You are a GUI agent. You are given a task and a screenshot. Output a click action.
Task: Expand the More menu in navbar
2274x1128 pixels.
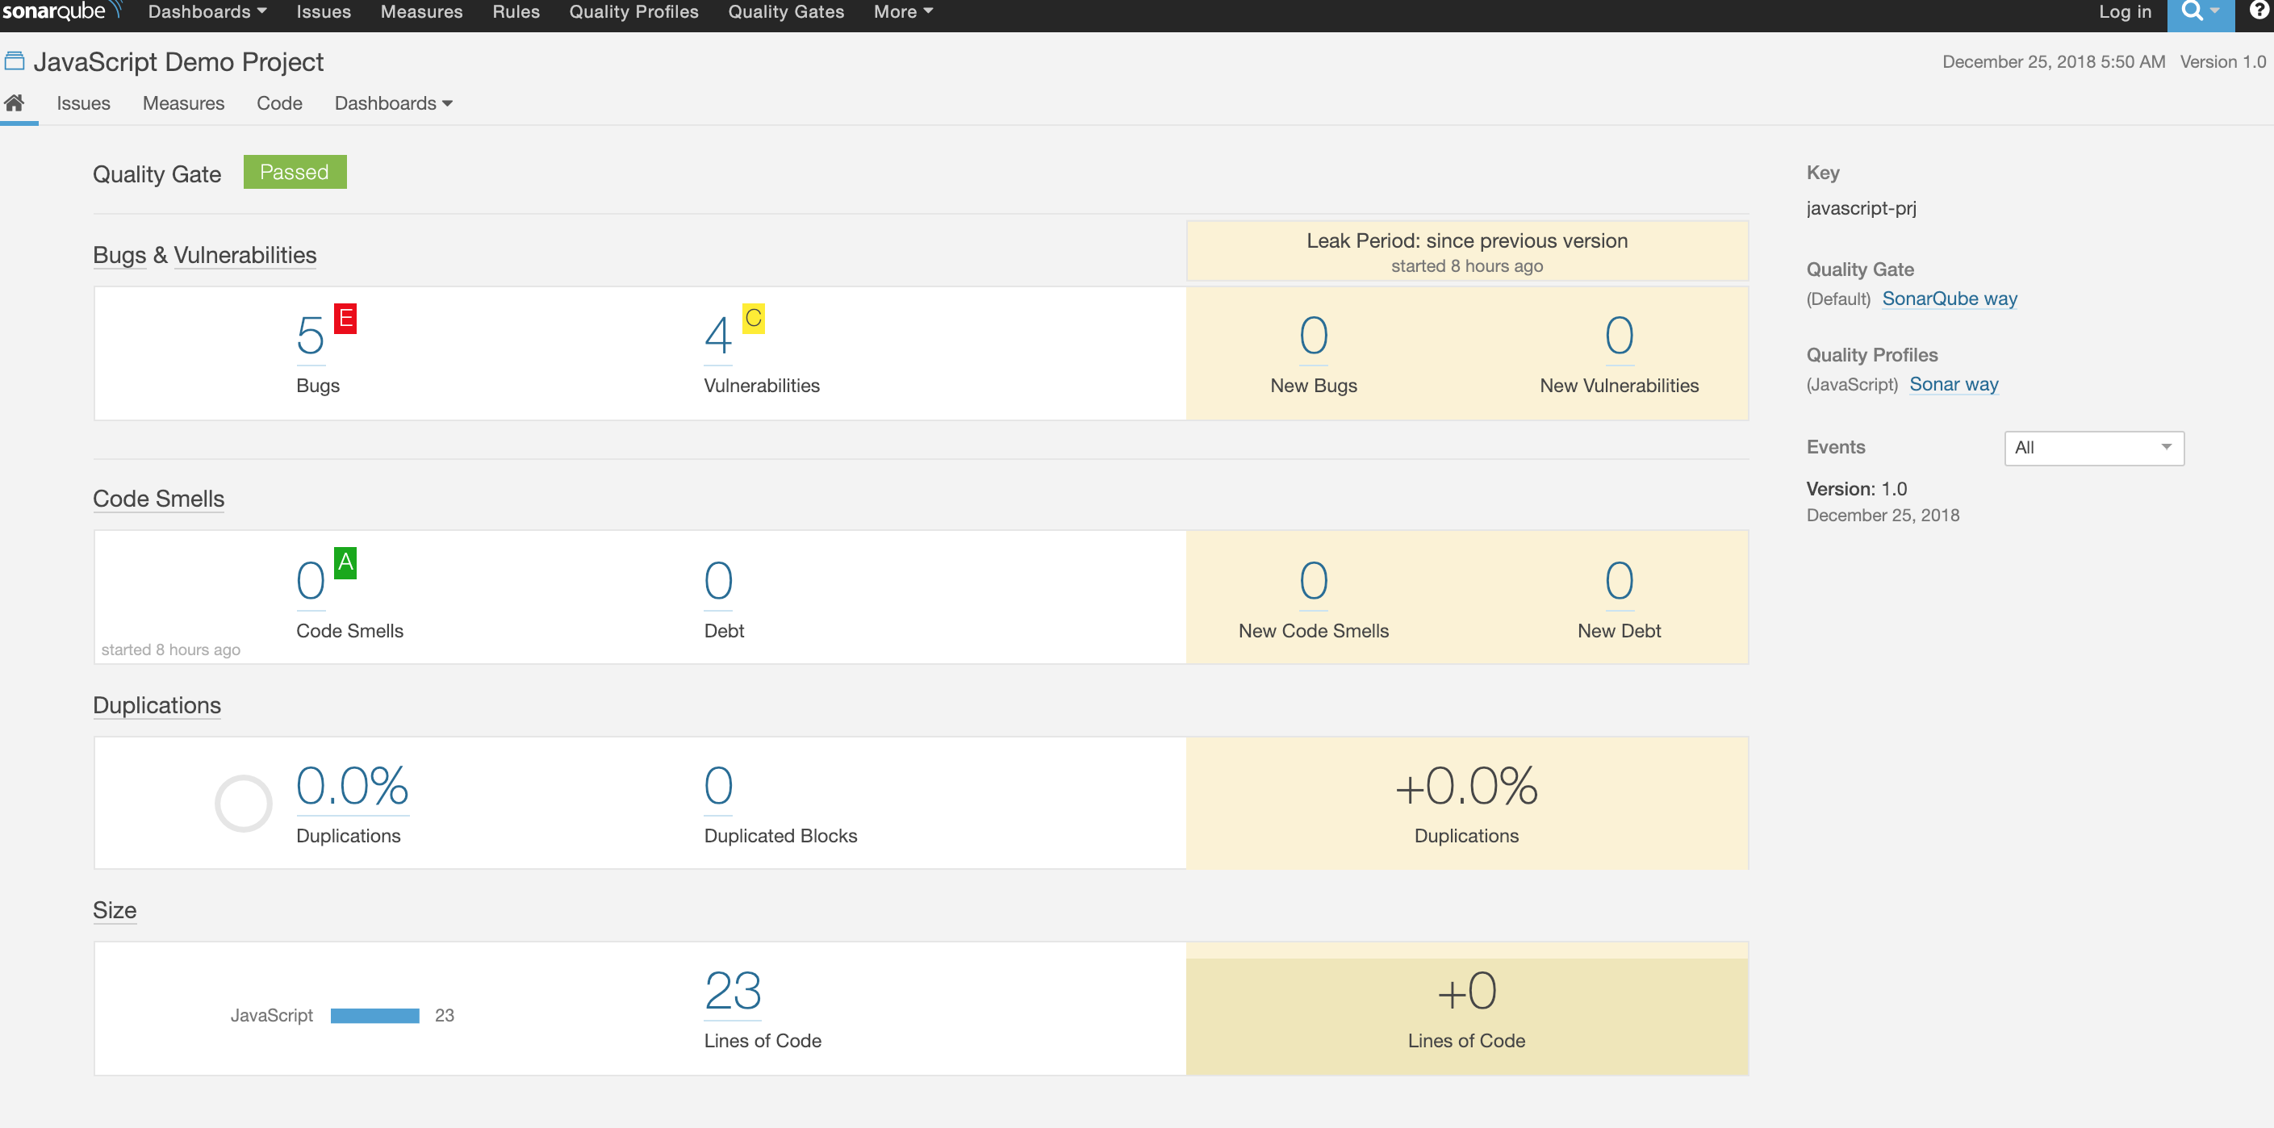(902, 11)
